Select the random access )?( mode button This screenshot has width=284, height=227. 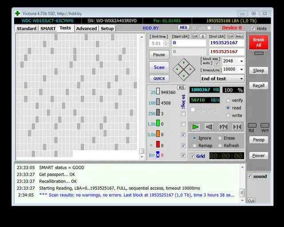223,127
